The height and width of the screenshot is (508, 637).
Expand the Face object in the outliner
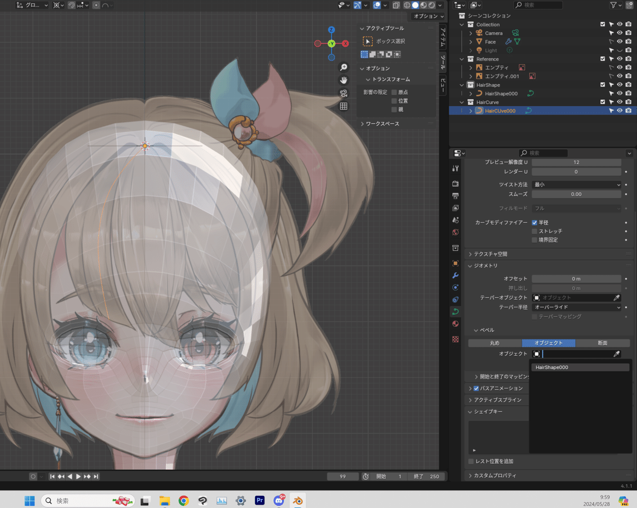pos(470,42)
